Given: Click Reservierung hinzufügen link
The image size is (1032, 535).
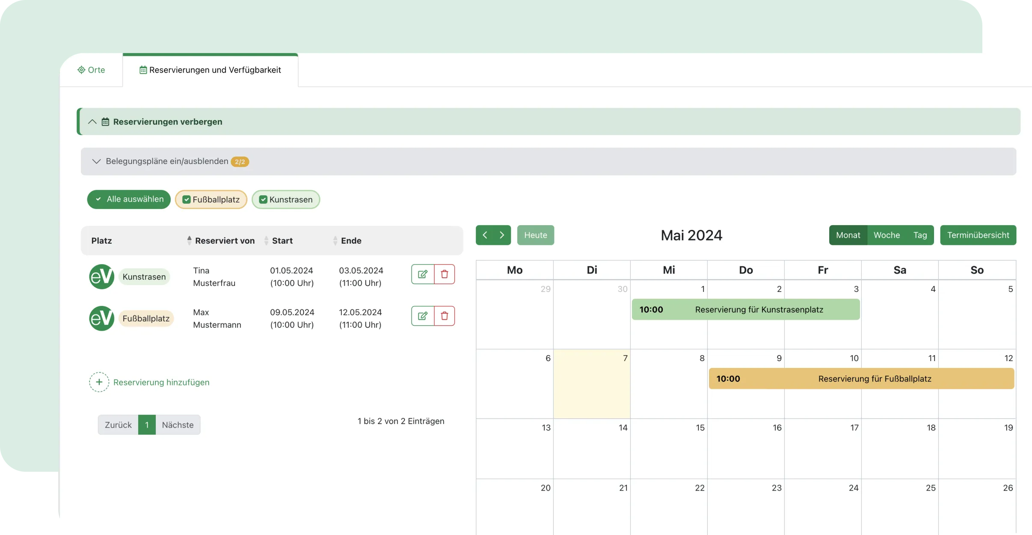Looking at the screenshot, I should pyautogui.click(x=161, y=382).
